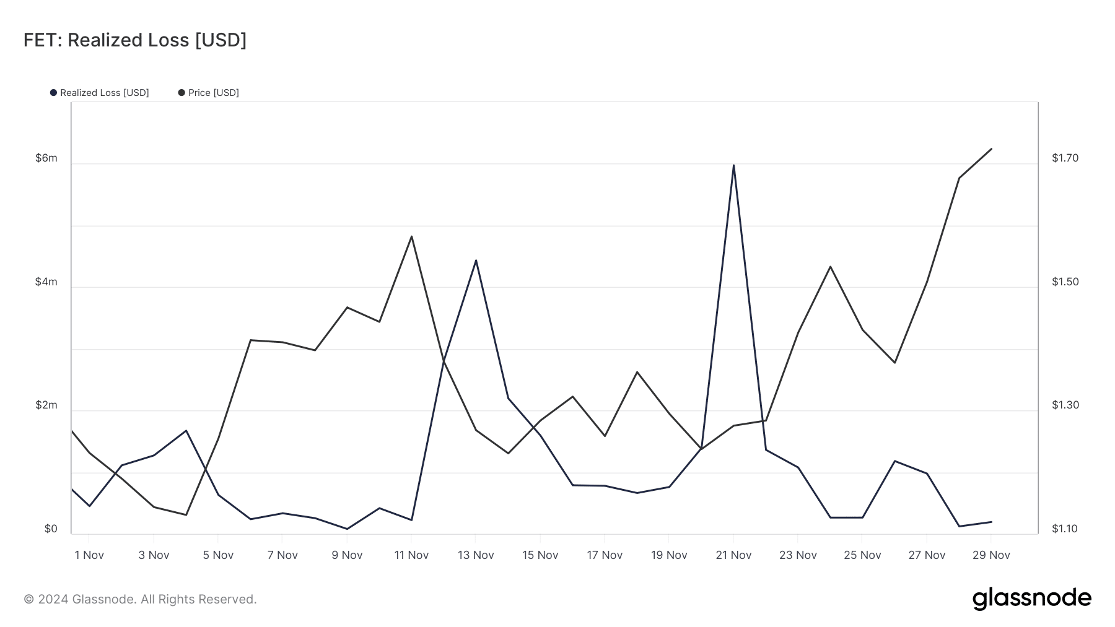This screenshot has width=1115, height=627.
Task: Select the 21 Nov date label
Action: (x=733, y=555)
